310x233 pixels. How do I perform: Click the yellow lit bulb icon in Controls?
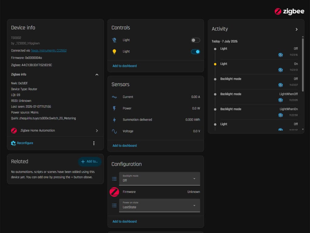(114, 52)
